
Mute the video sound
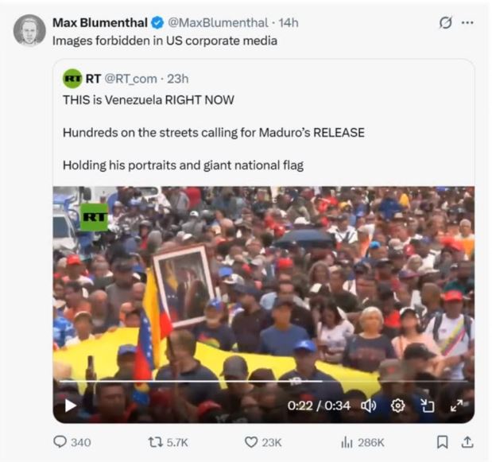pos(369,406)
